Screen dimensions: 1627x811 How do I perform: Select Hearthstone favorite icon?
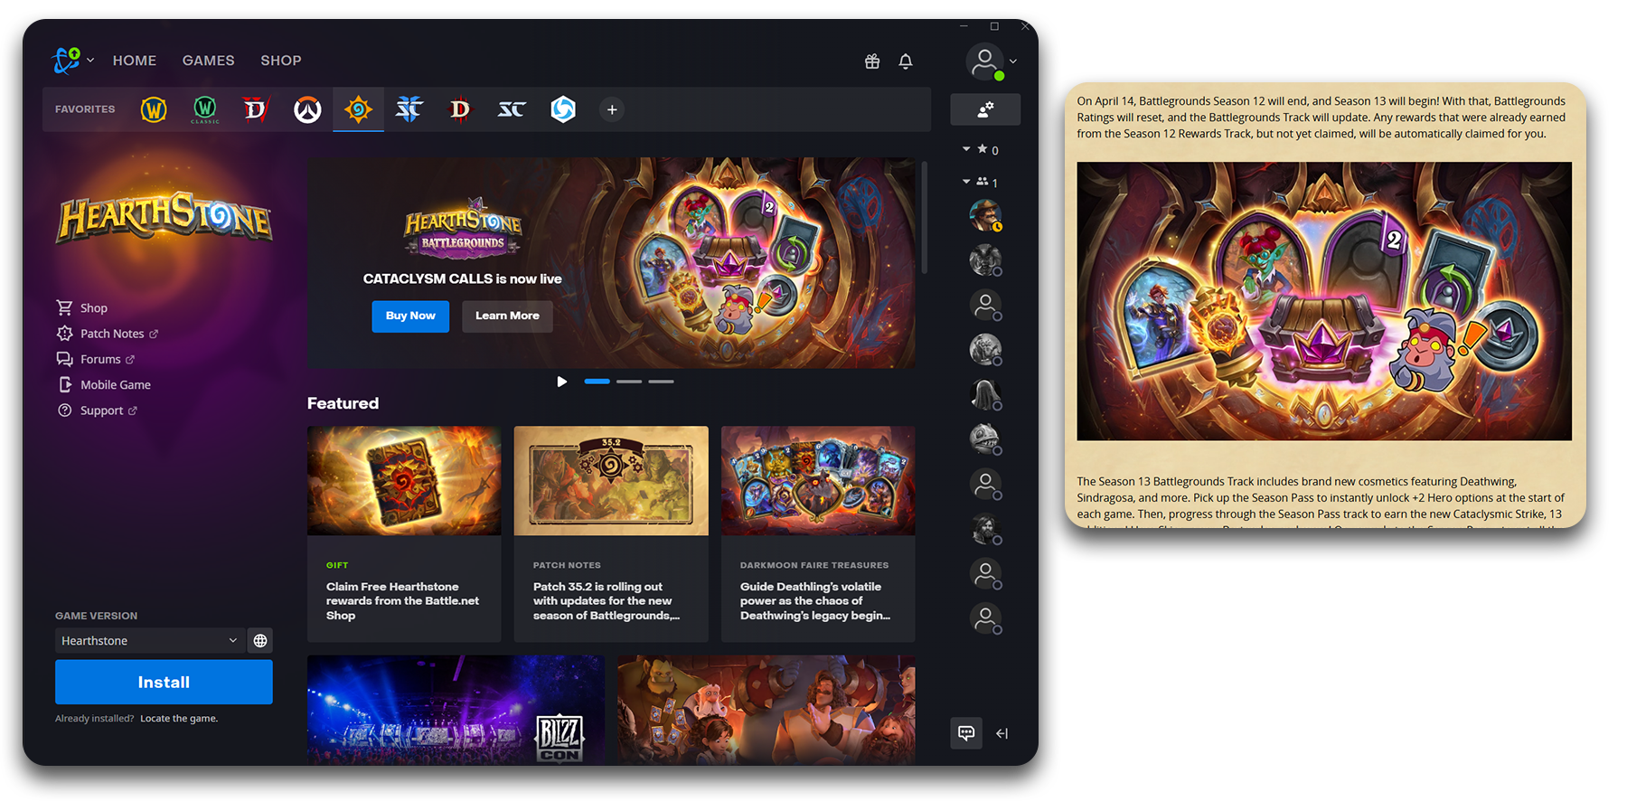pyautogui.click(x=358, y=109)
